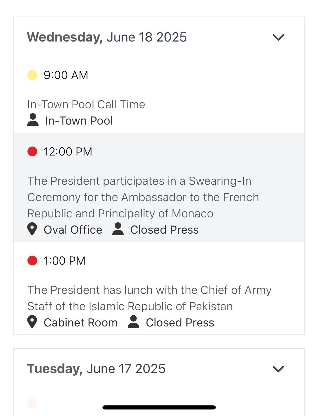Tap the Wednesday, June 18 2025 heading

click(107, 37)
